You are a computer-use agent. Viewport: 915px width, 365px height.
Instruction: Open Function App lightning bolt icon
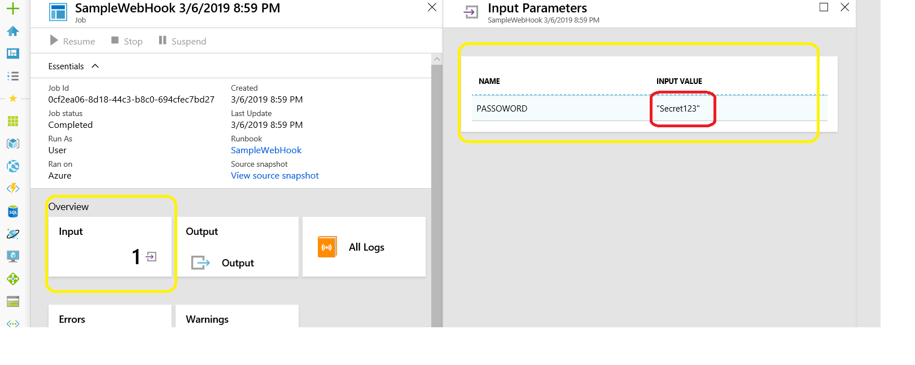point(12,189)
